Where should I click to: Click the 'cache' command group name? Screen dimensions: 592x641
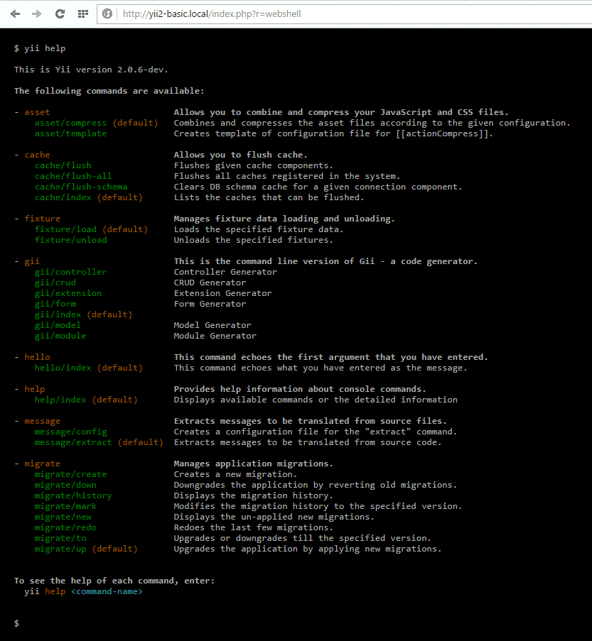point(37,155)
